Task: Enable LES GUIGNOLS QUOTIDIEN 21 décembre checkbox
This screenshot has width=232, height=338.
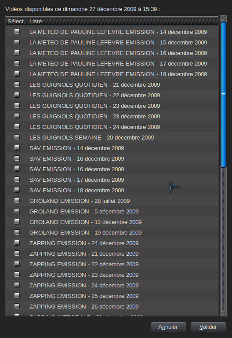Action: 17,84
